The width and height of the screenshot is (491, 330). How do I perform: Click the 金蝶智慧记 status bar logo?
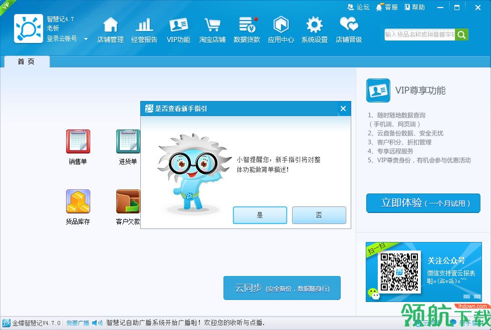click(6, 323)
